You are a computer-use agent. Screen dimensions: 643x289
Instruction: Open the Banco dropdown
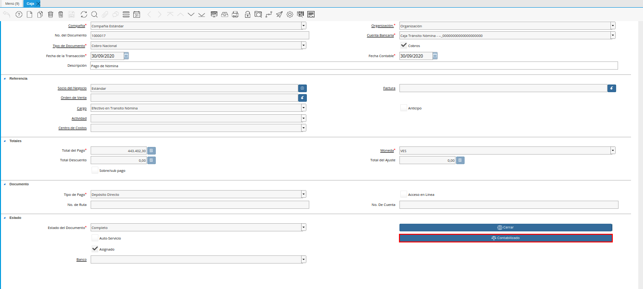point(304,259)
